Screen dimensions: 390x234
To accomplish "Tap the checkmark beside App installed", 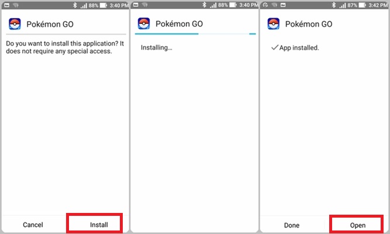I will 275,47.
